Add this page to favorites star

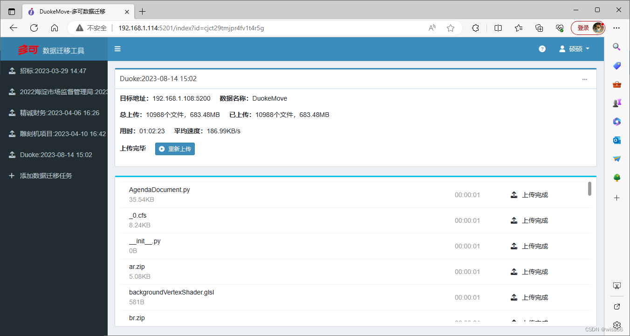450,28
